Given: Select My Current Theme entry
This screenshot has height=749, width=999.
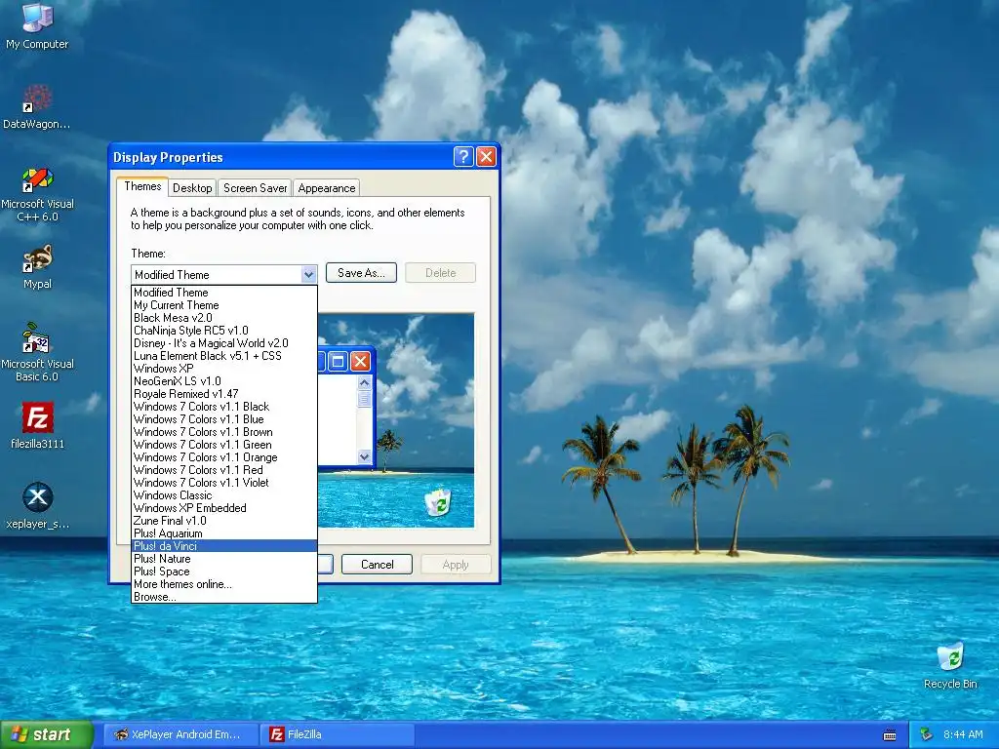Looking at the screenshot, I should (x=224, y=305).
